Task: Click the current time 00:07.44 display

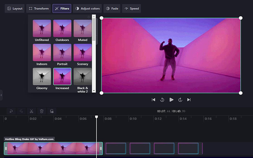Action: click(x=164, y=111)
